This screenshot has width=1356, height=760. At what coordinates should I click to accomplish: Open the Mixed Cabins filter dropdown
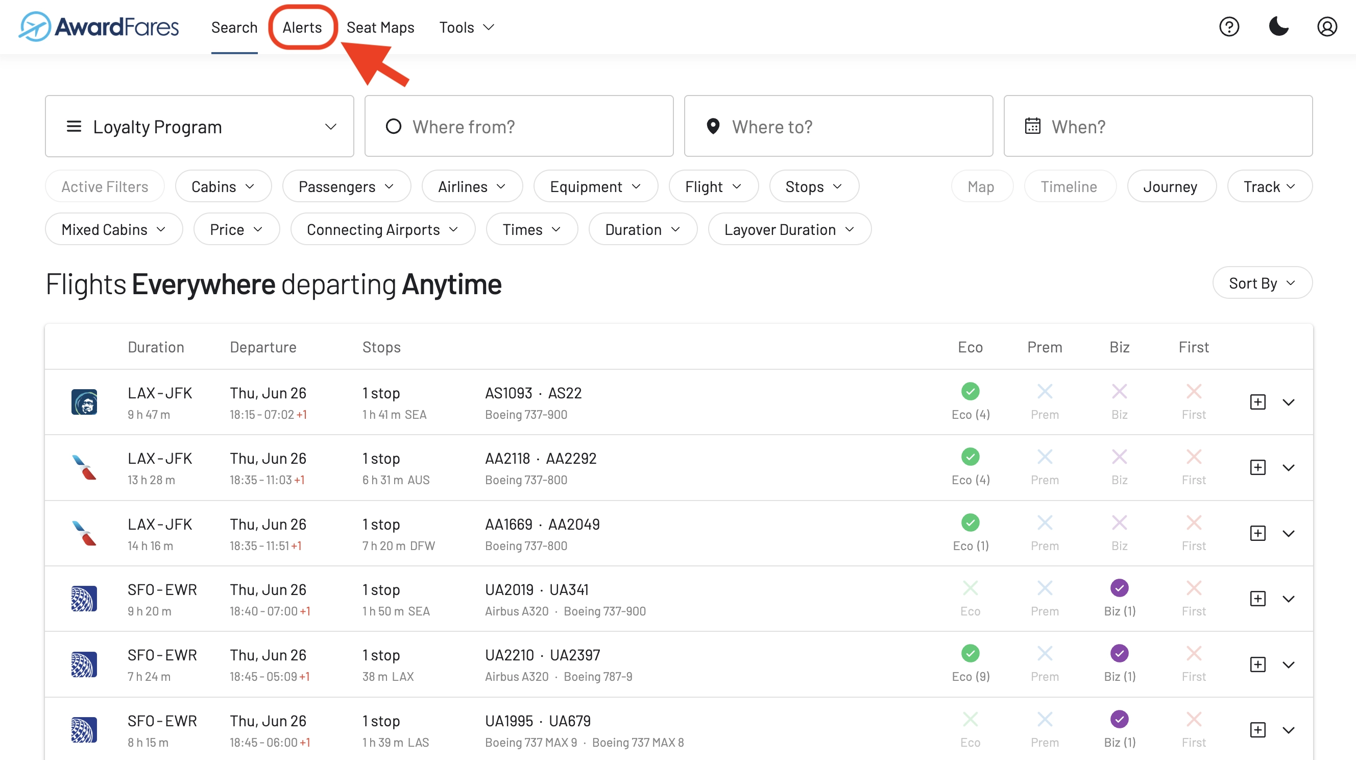pyautogui.click(x=114, y=229)
